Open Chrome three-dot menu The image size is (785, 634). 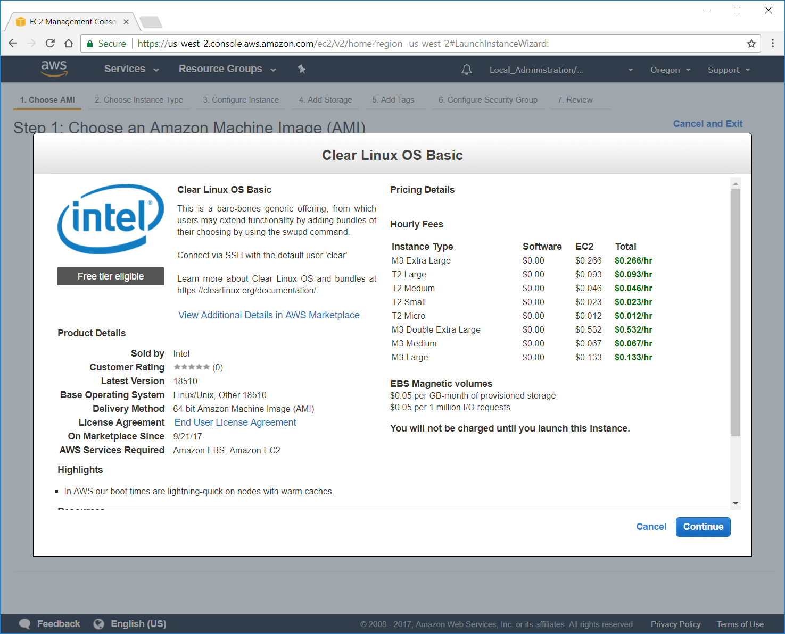point(773,44)
